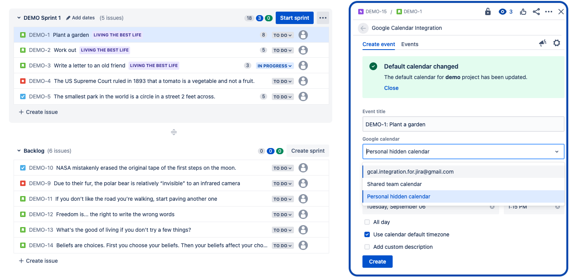Open DEMO-4 TO DO status dropdown
This screenshot has width=570, height=279.
pos(282,81)
